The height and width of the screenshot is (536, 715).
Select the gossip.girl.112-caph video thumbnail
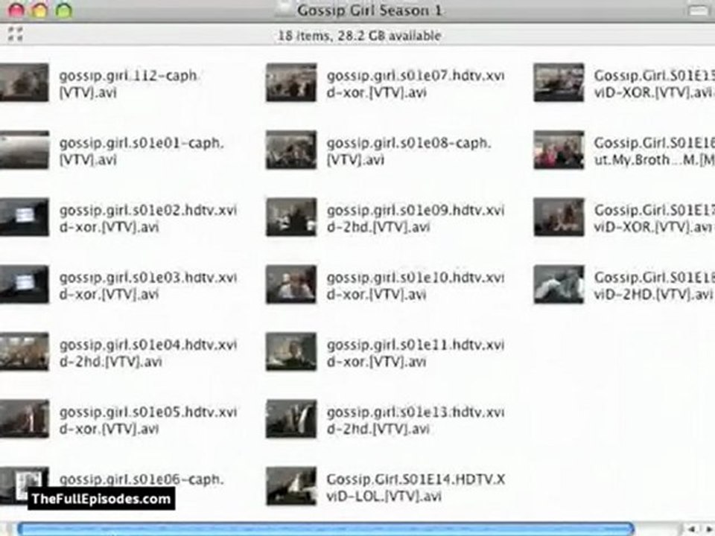24,83
